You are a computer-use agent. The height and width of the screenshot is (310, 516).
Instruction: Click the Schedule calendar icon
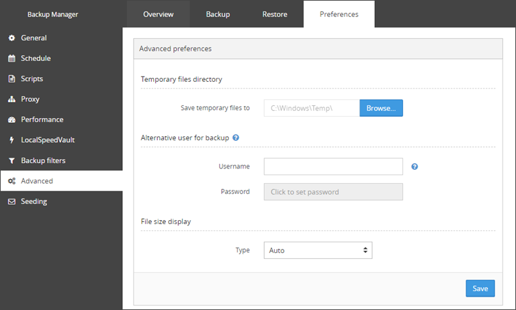click(11, 58)
